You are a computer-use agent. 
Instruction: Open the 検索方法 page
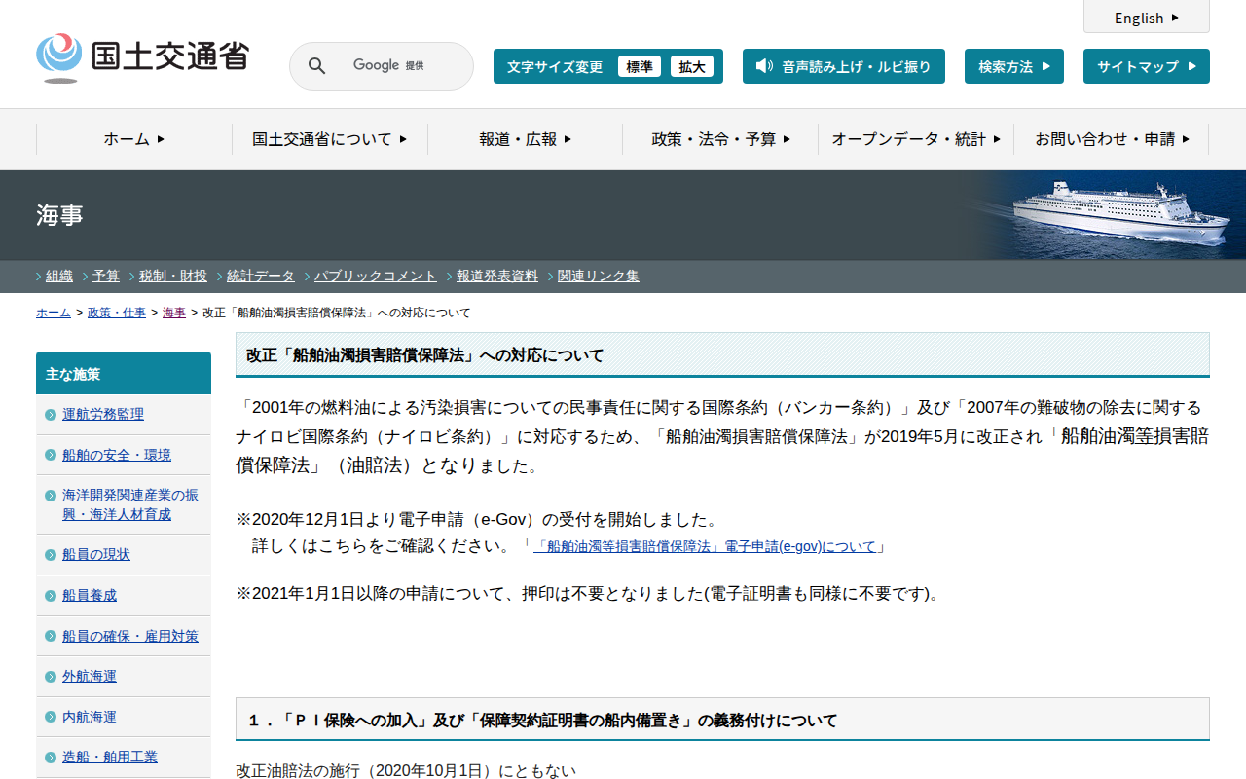tap(1014, 66)
